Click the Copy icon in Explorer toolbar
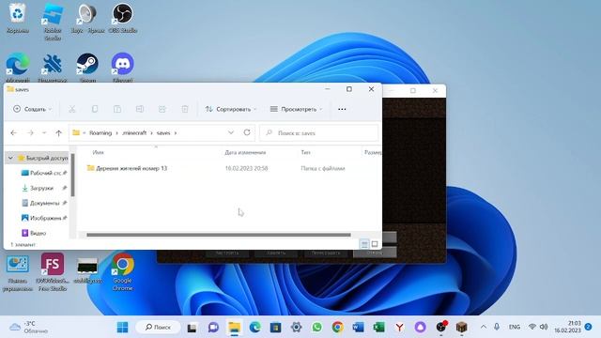Screen dimensions: 601x338 pyautogui.click(x=95, y=109)
